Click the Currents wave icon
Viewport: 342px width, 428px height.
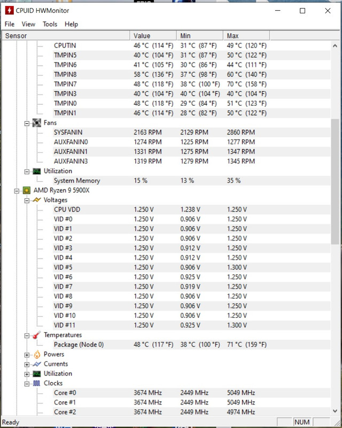(x=36, y=364)
